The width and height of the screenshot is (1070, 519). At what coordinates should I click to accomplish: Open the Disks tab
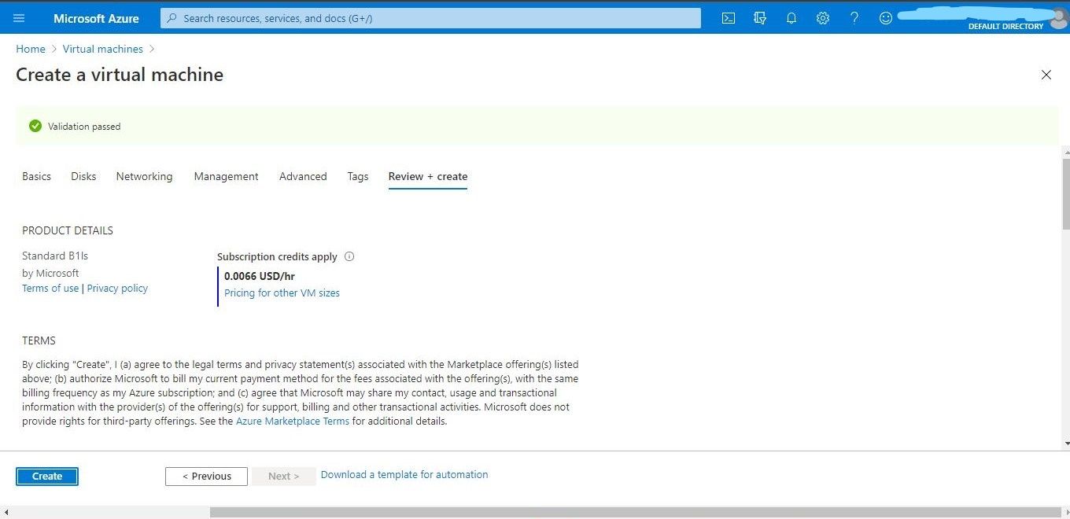[x=83, y=176]
